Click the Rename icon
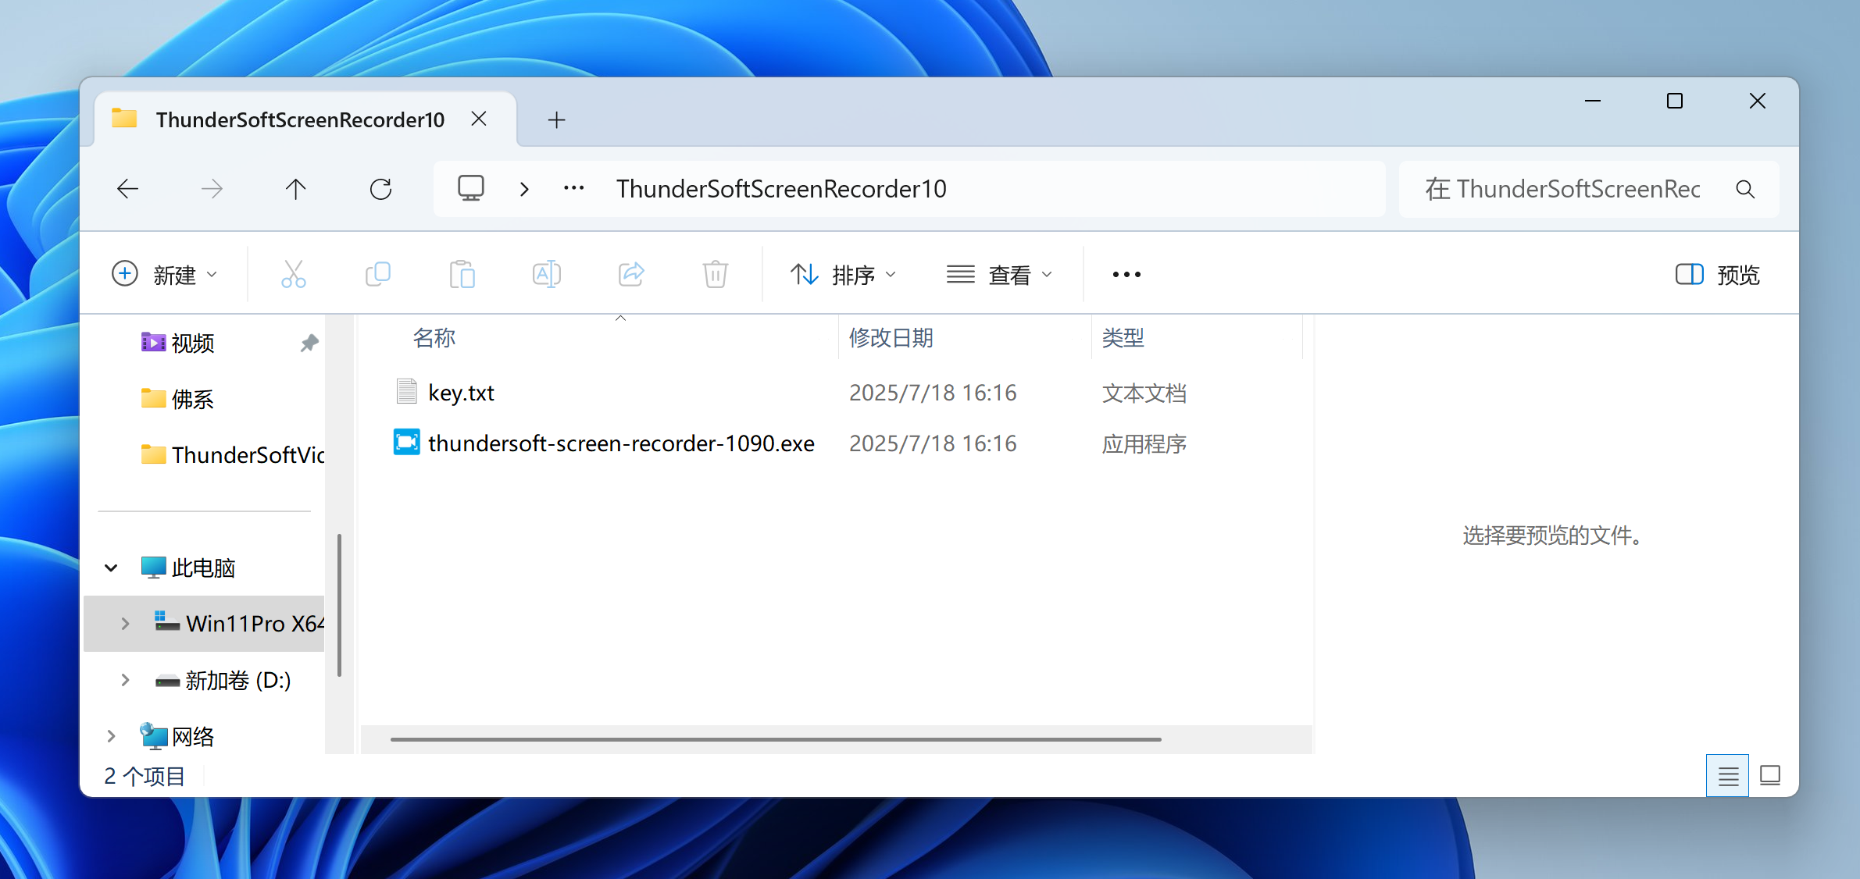1860x879 pixels. tap(546, 274)
